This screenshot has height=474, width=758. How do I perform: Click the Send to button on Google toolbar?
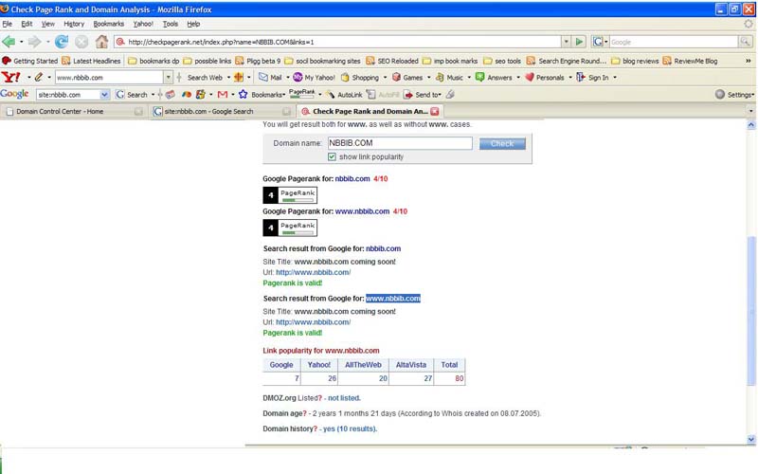422,95
